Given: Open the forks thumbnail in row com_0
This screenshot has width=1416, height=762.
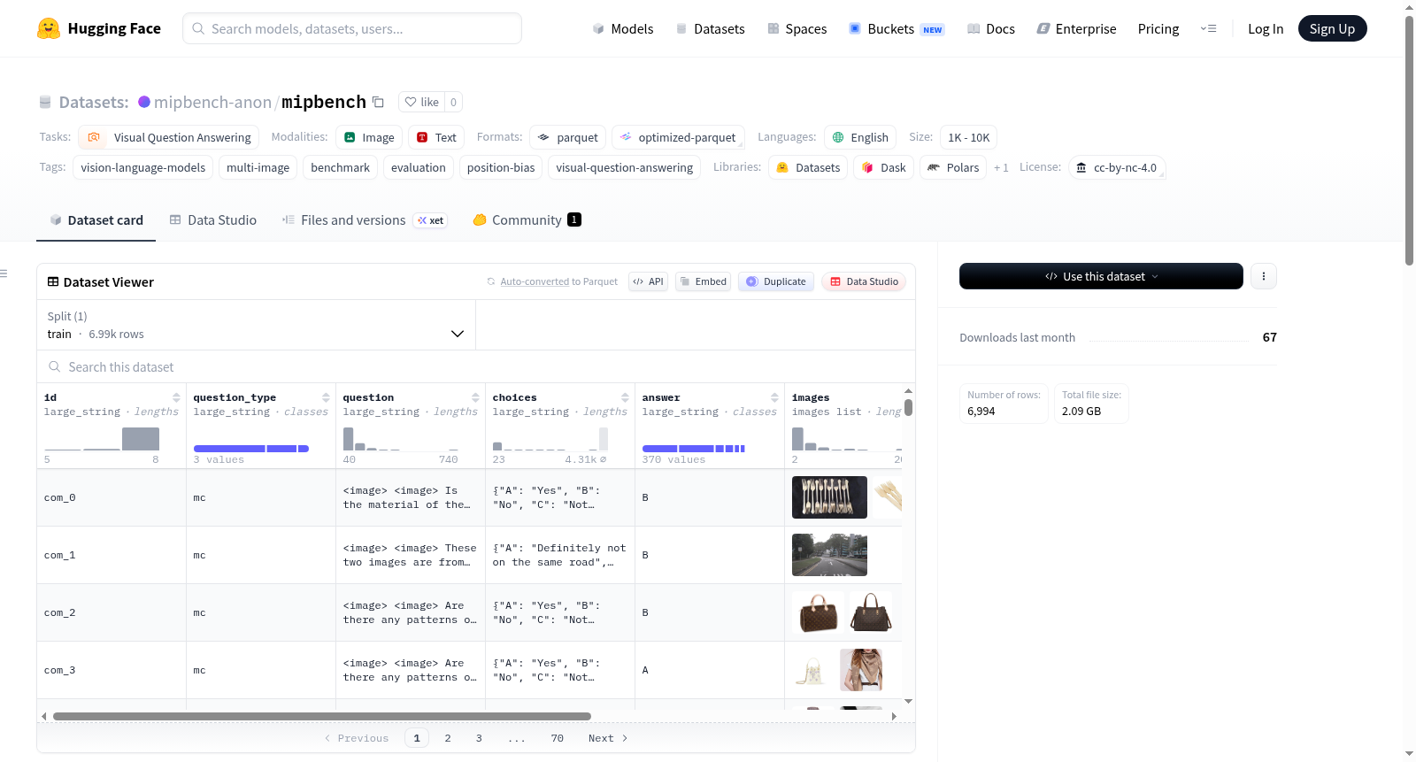Looking at the screenshot, I should click(829, 497).
